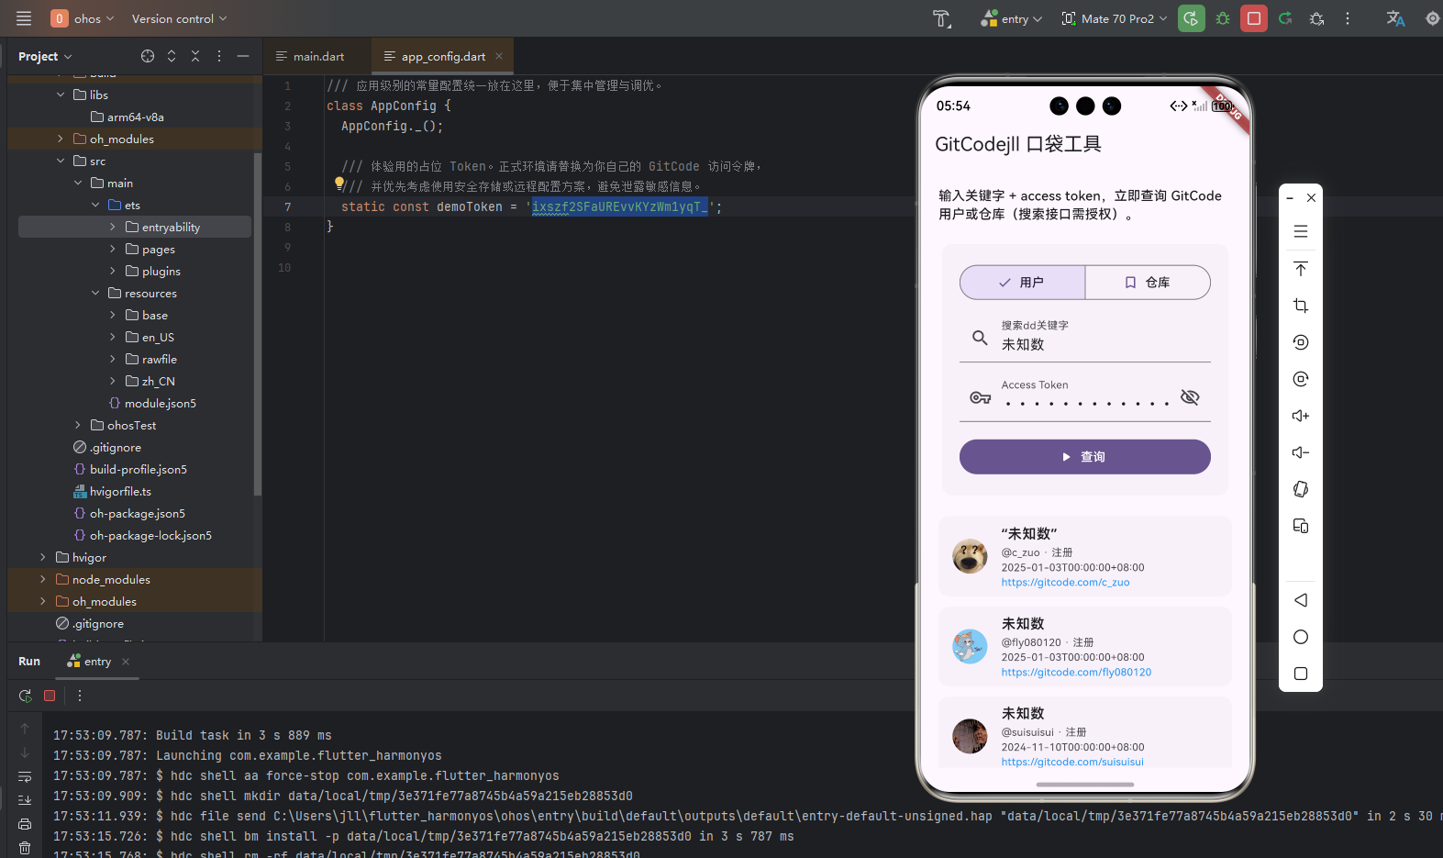
Task: Open the https://gitcode.com/suisuisui link
Action: [x=1072, y=762]
